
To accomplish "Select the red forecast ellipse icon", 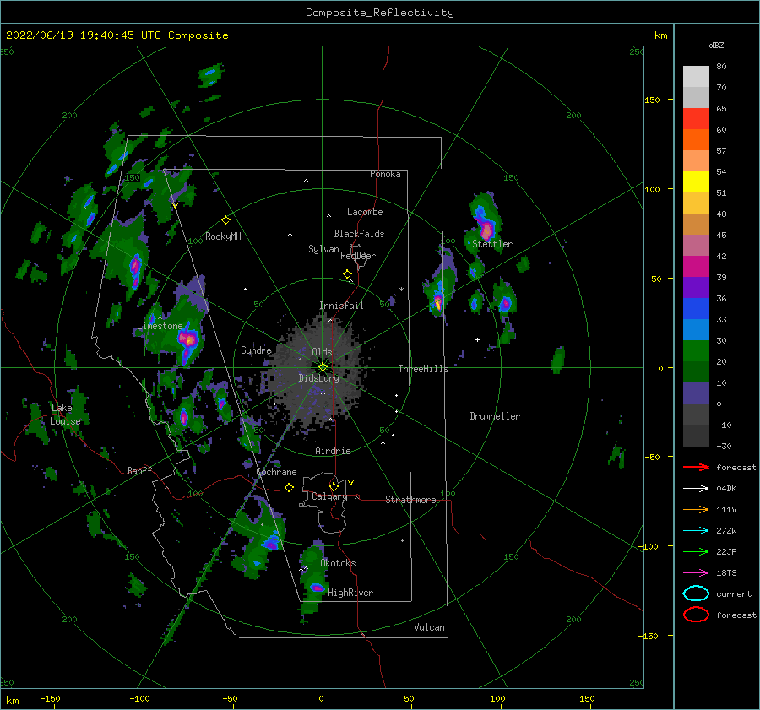I will 696,615.
